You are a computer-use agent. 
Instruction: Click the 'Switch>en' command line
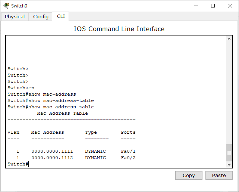pos(21,88)
